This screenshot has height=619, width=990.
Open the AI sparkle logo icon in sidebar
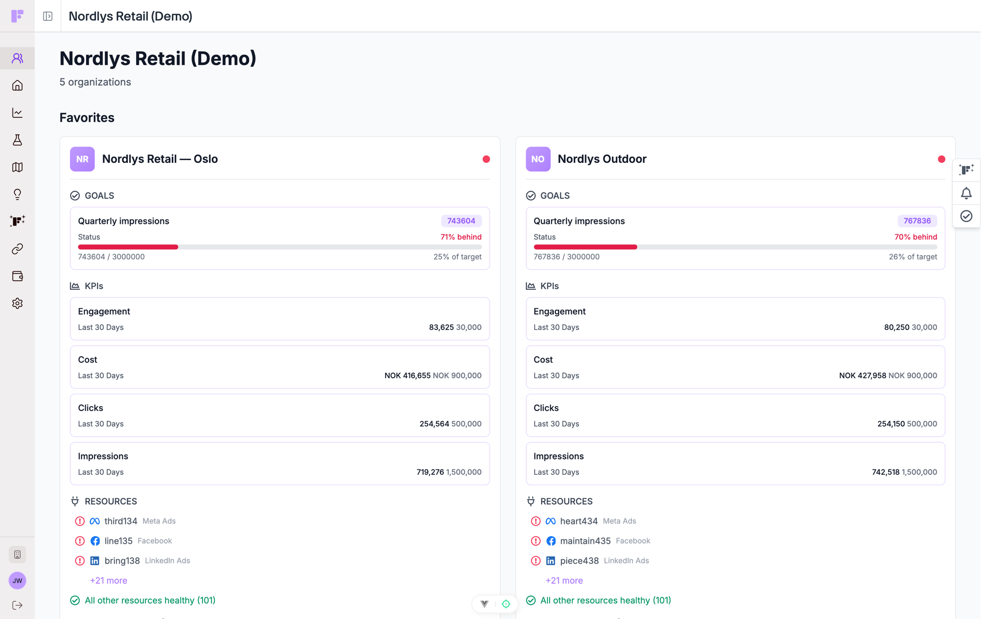click(17, 221)
